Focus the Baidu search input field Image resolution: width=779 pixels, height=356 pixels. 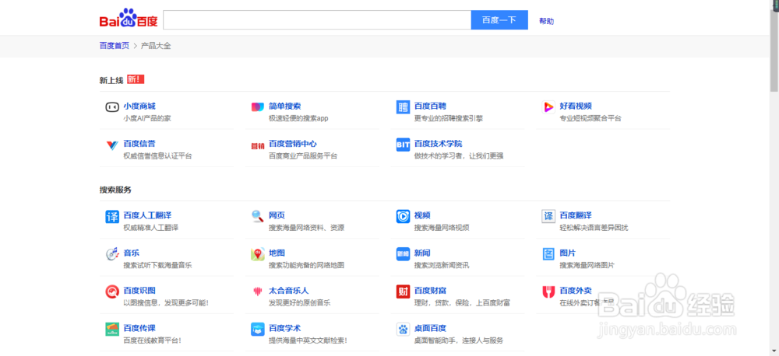pos(317,20)
